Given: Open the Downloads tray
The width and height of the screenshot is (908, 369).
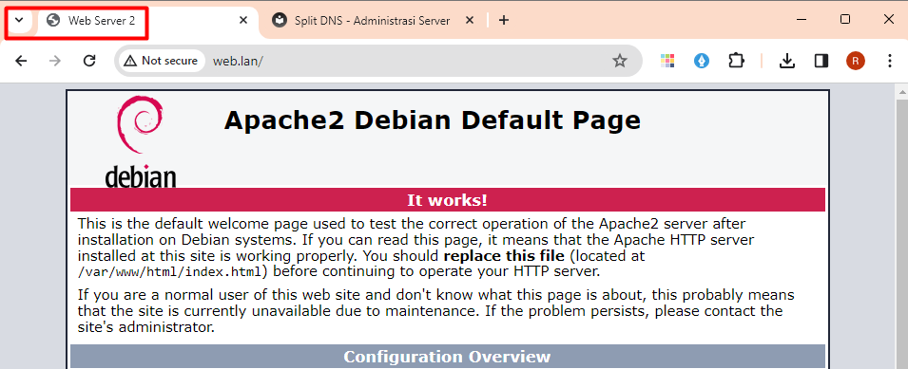Looking at the screenshot, I should (x=786, y=61).
